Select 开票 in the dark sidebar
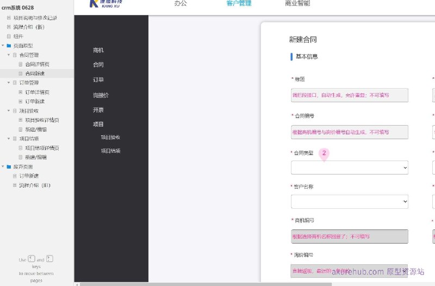 point(98,110)
